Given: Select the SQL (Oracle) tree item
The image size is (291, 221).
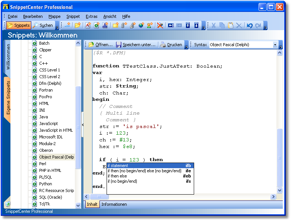Looking at the screenshot, I should click(50, 197).
